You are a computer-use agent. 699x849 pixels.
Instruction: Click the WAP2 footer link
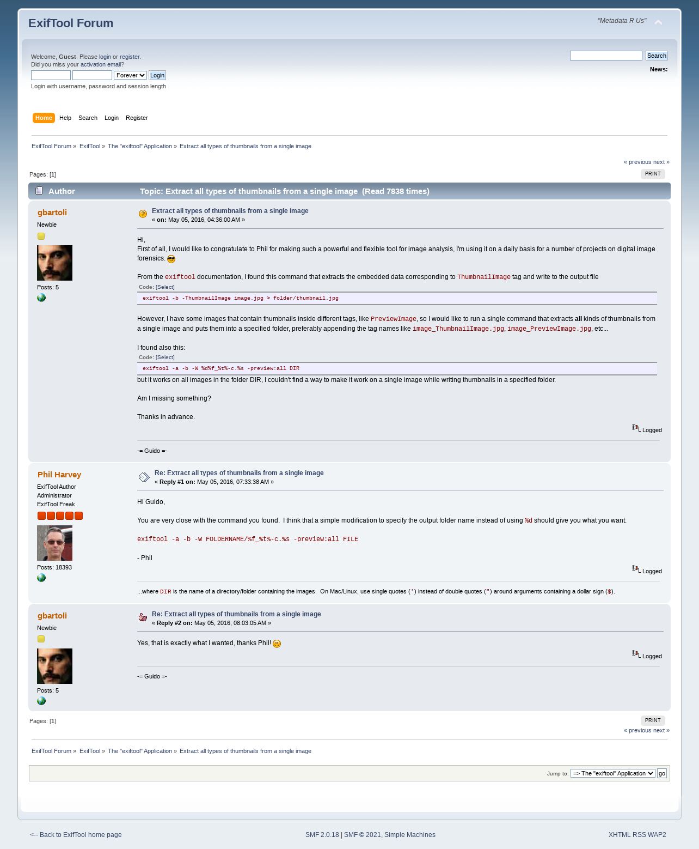[657, 835]
